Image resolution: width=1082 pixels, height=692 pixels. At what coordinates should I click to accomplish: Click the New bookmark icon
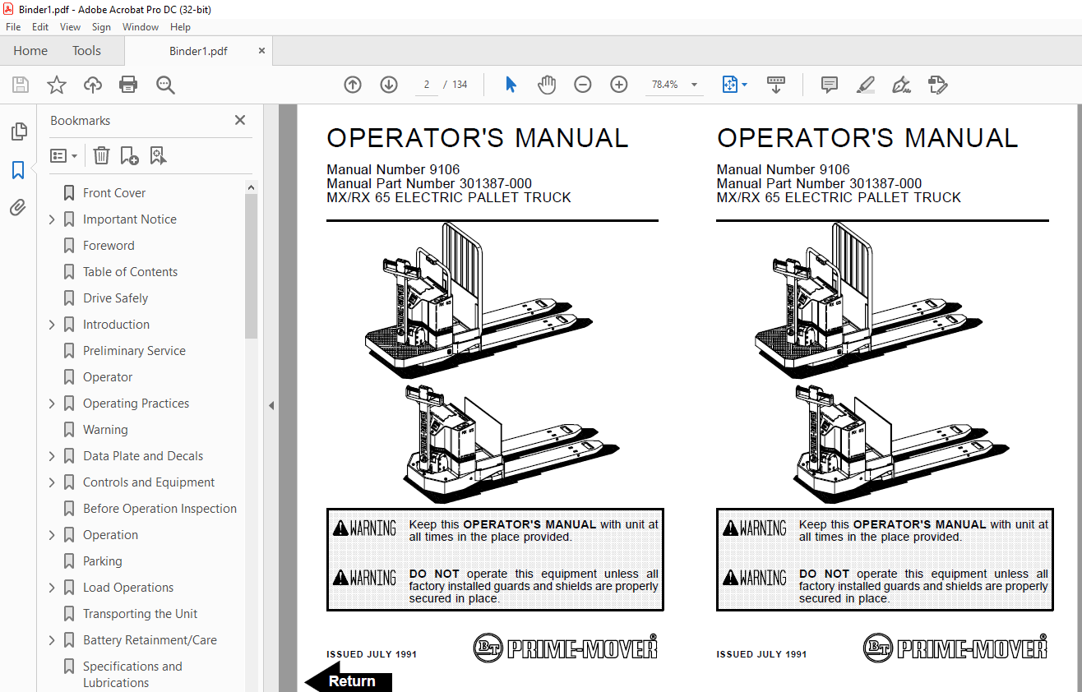[x=129, y=155]
